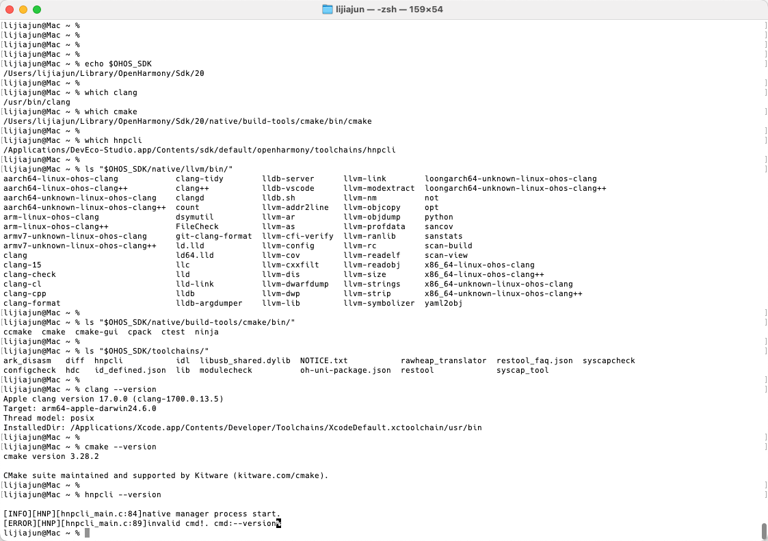
Task: Click 'llvm-modextract' entry
Action: pyautogui.click(x=379, y=188)
